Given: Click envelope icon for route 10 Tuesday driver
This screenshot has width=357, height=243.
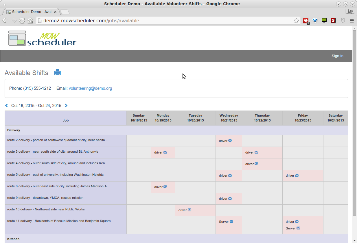Looking at the screenshot, I should click(189, 210).
